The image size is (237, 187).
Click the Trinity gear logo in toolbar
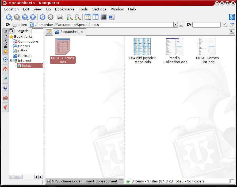tap(232, 17)
